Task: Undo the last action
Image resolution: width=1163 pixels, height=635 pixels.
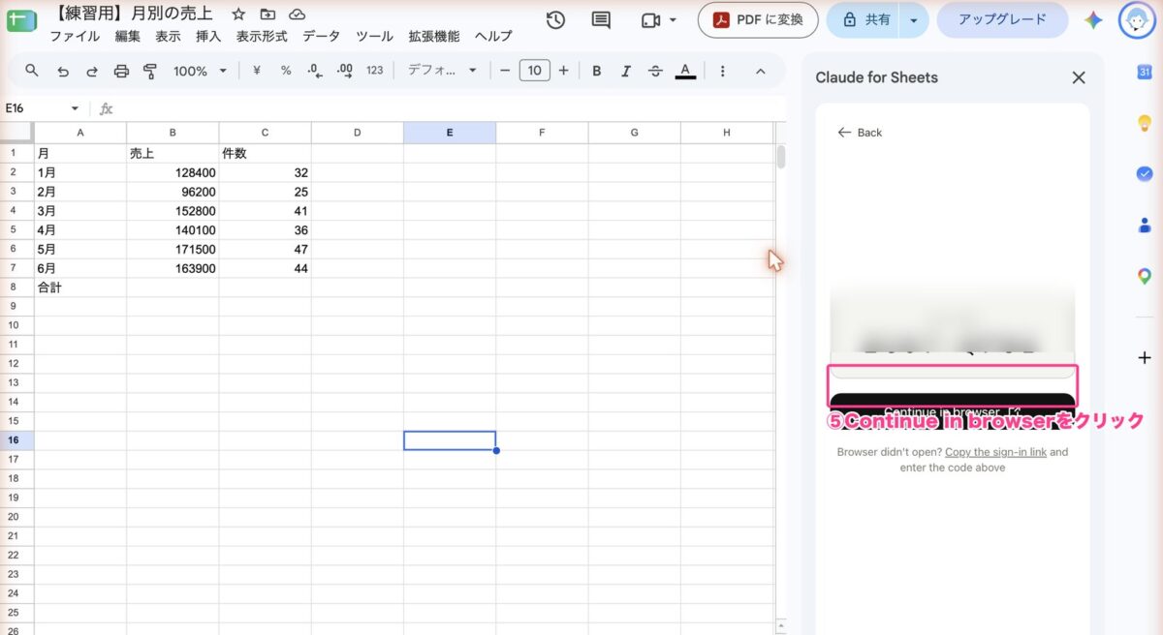Action: [63, 71]
